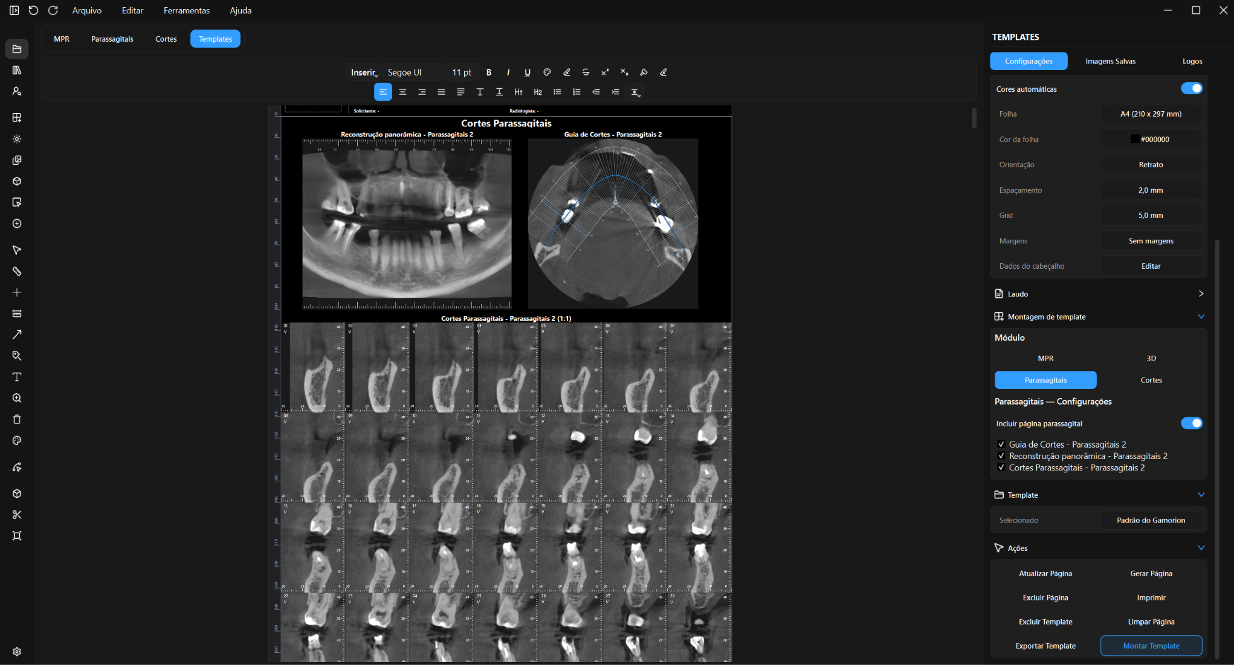The image size is (1234, 665).
Task: Open the Folha A4 size dropdown
Action: coord(1151,114)
